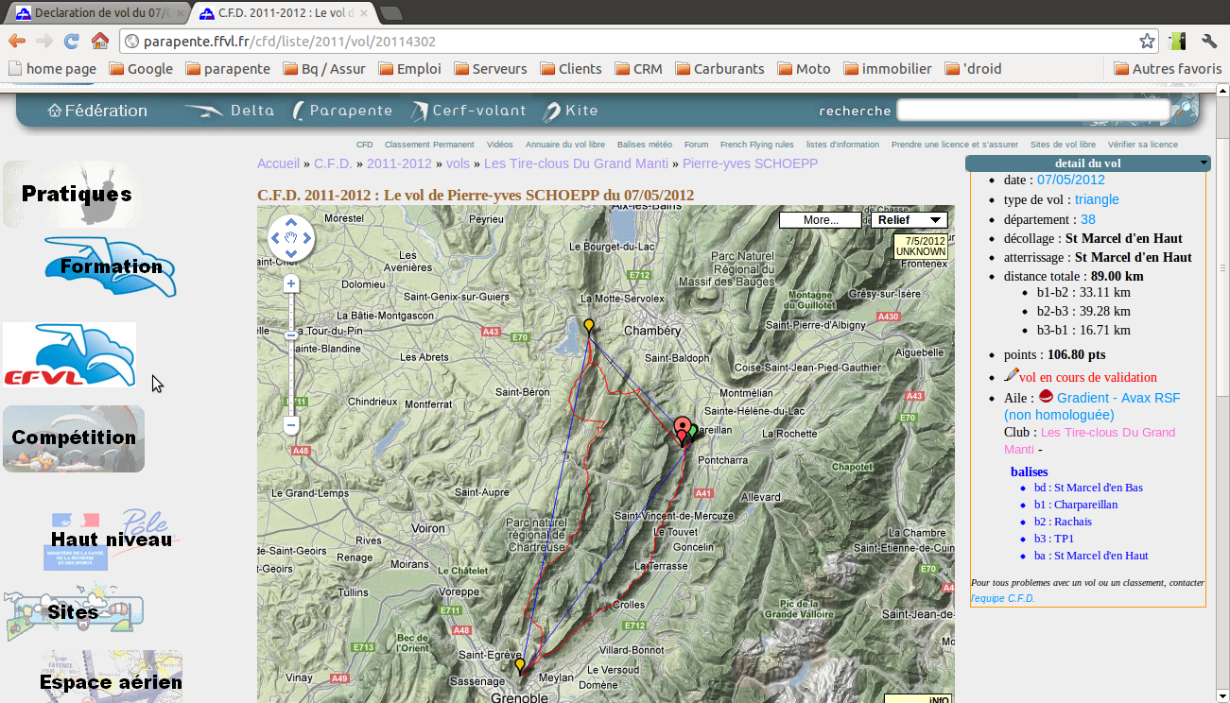1230x703 pixels.
Task: Pan the map down with the arrow
Action: tap(291, 253)
